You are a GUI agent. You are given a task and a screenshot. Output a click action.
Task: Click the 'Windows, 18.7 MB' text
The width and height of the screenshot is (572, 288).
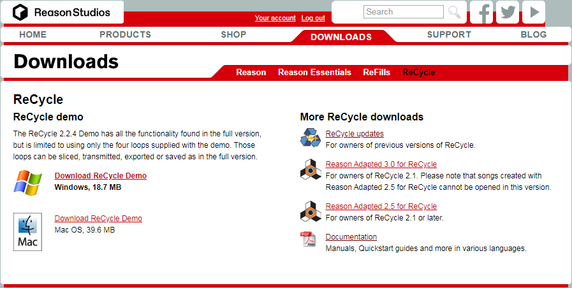coord(88,187)
